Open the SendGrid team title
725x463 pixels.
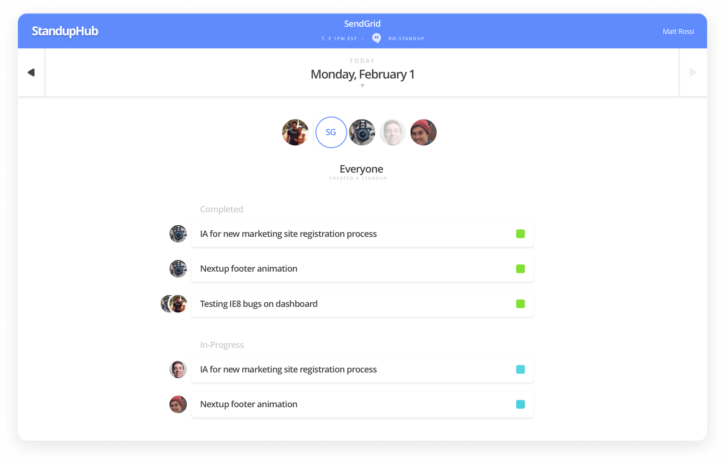(x=362, y=24)
